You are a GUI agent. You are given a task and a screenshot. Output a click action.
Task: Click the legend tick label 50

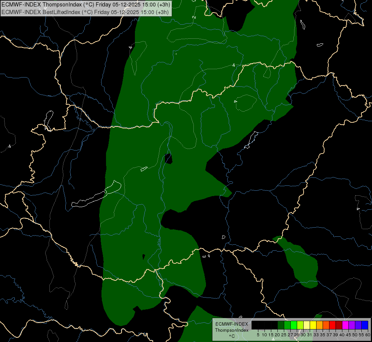coord(355,335)
